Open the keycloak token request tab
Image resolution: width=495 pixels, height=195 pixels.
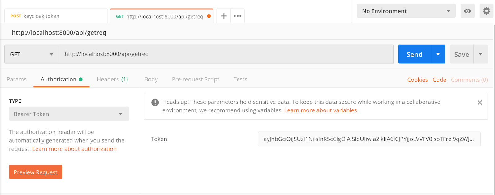pos(56,16)
